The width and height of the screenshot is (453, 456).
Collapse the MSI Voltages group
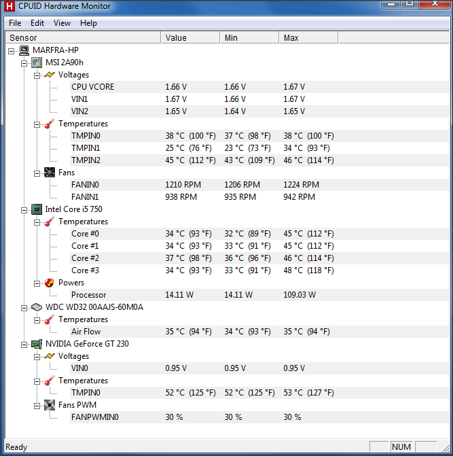[x=37, y=75]
